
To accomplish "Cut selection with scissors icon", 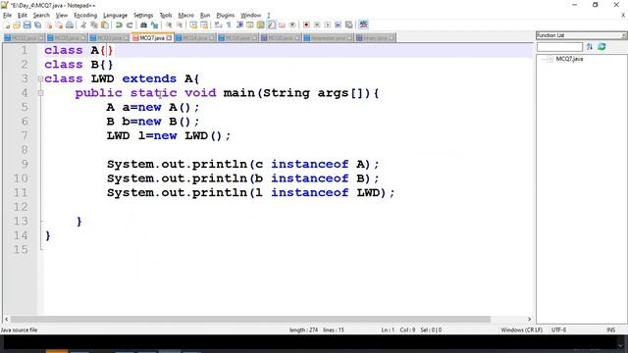I will (x=83, y=25).
